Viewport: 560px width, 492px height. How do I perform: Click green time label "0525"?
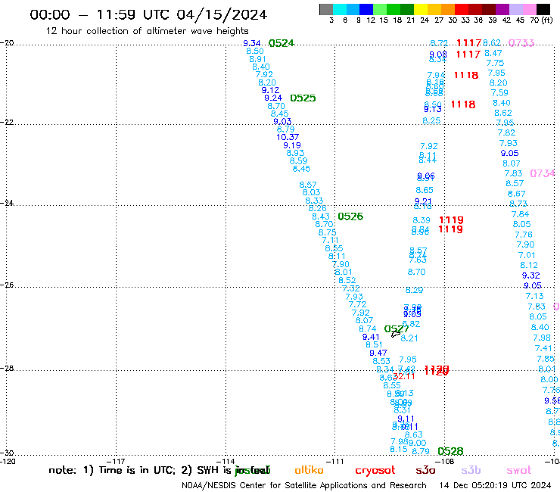coord(303,98)
